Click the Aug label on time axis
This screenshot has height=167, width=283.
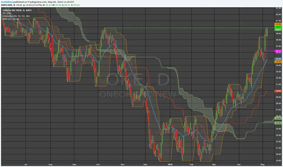[x=50, y=165]
